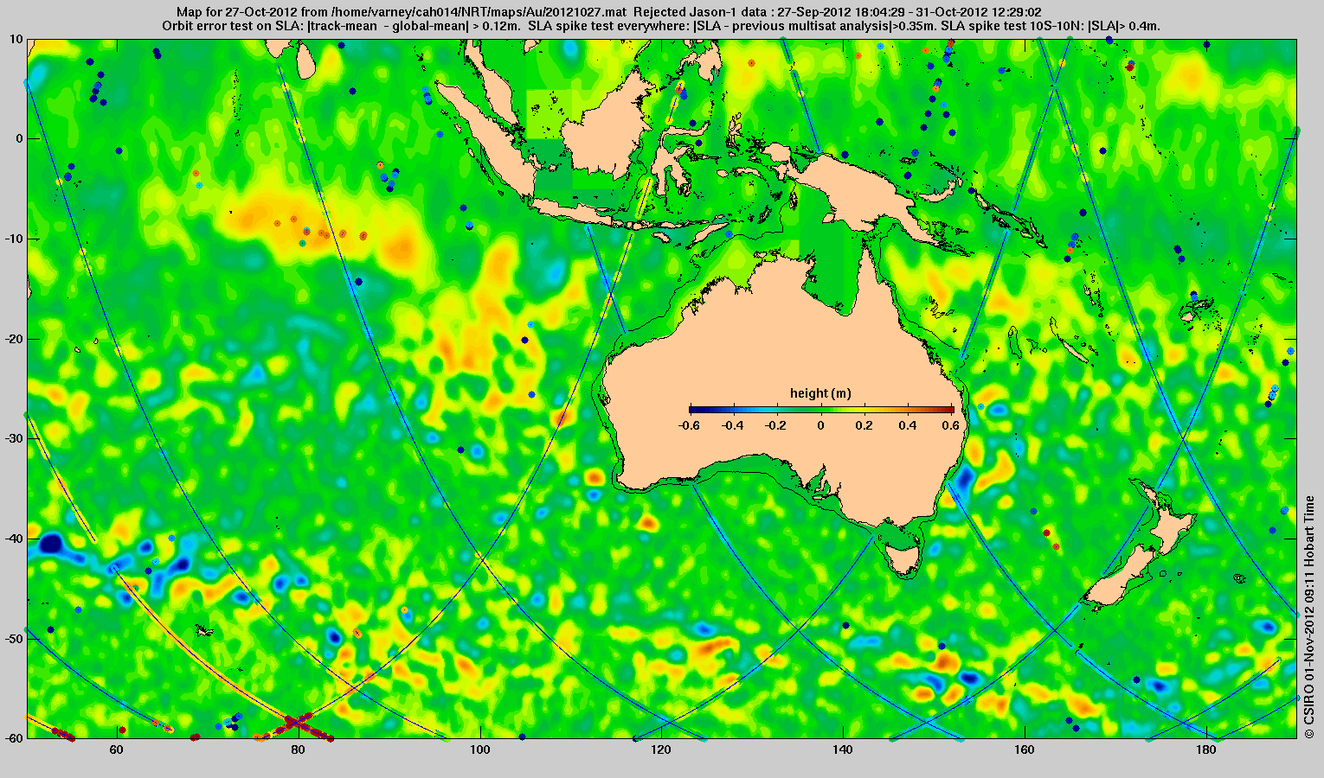
Task: Click the CSIRO copyright timestamp text
Action: coord(1310,617)
